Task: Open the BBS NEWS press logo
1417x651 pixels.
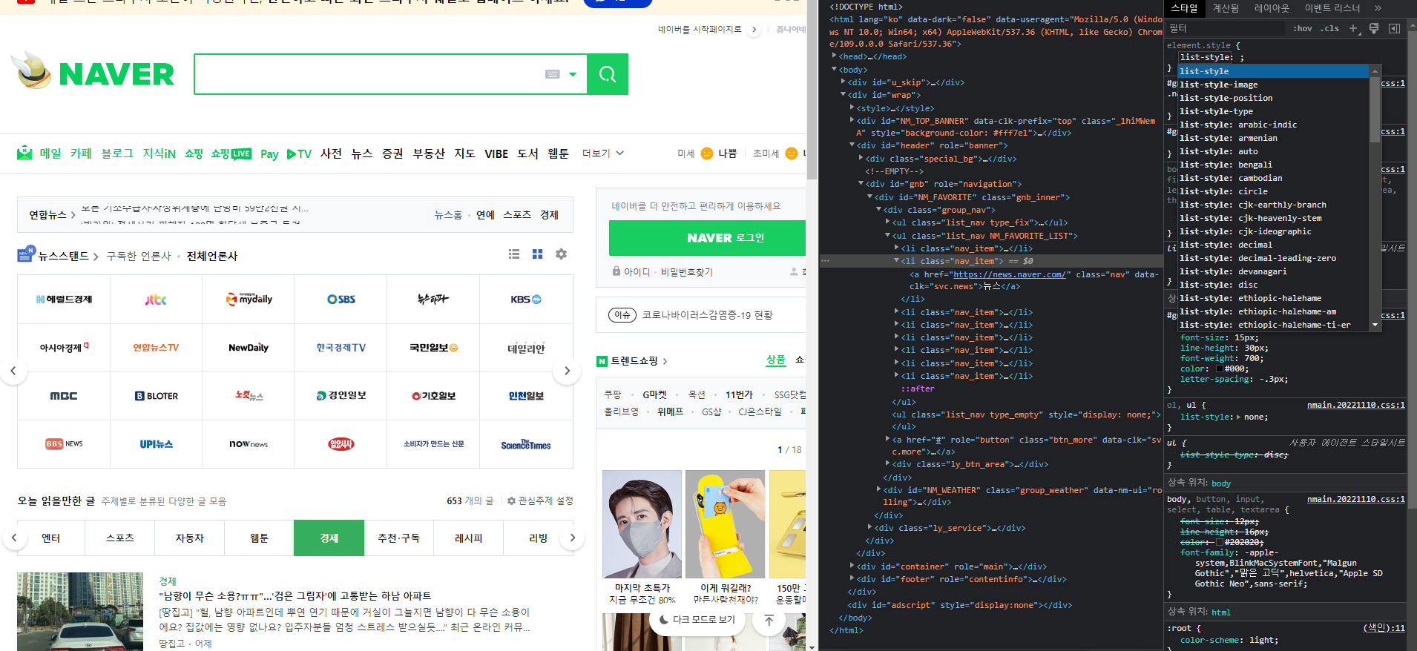Action: (64, 444)
